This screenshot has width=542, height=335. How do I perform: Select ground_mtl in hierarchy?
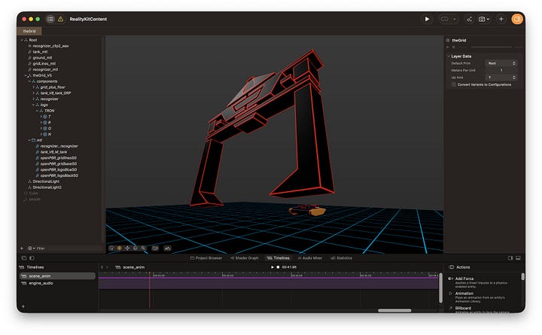pos(42,58)
